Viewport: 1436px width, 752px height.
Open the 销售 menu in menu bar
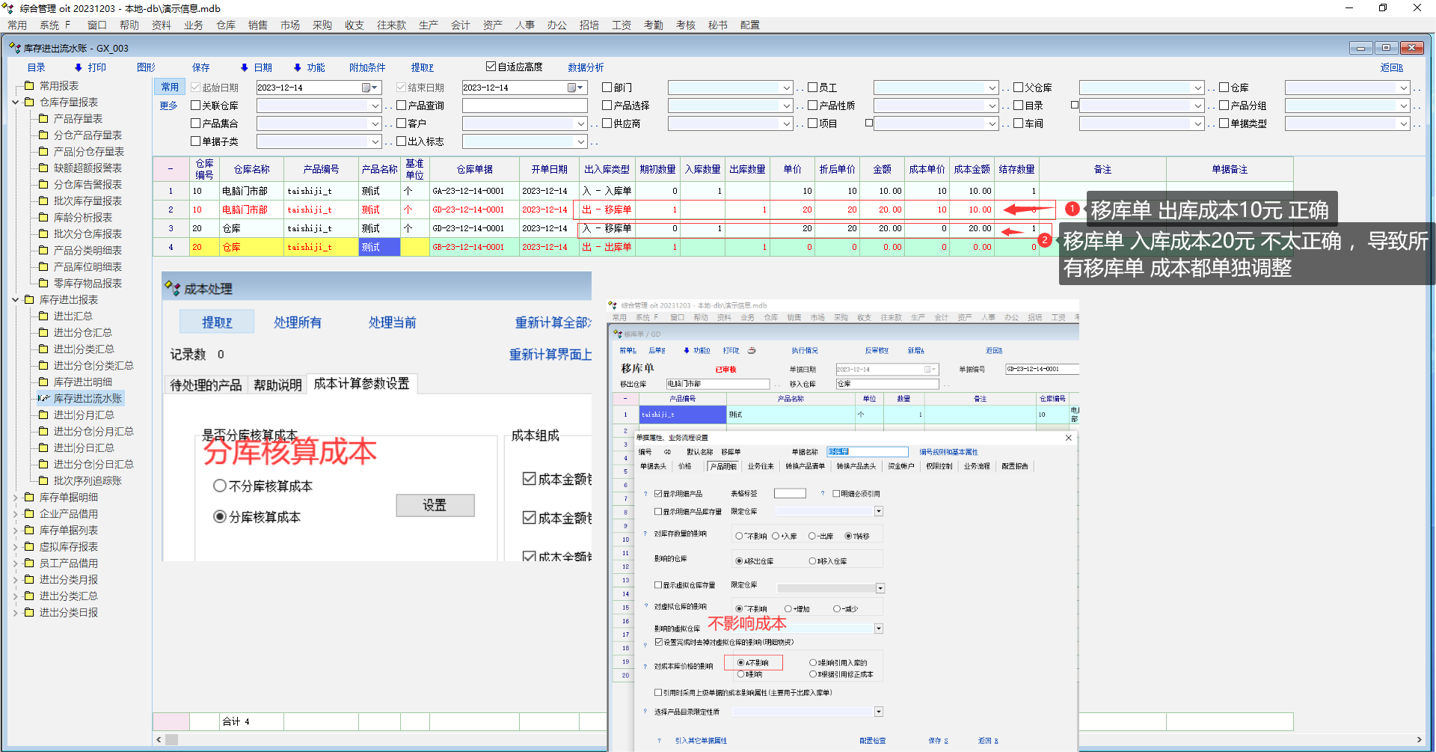pyautogui.click(x=257, y=25)
